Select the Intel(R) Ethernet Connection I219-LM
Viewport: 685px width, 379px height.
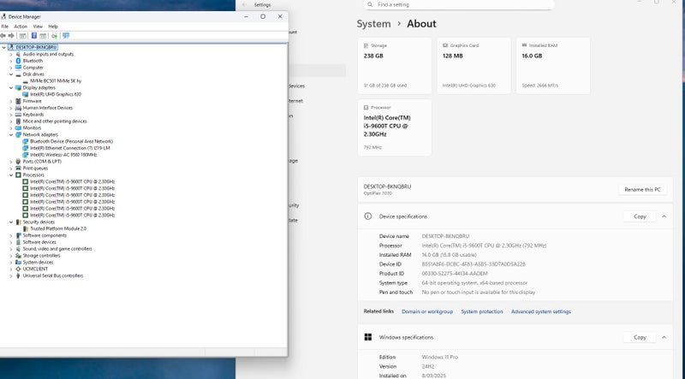tap(70, 148)
